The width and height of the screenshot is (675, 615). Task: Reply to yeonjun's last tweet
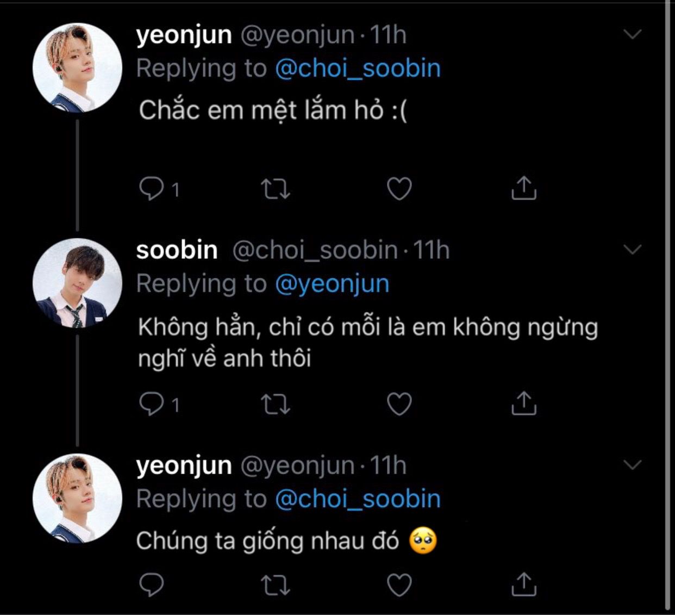pos(152,585)
